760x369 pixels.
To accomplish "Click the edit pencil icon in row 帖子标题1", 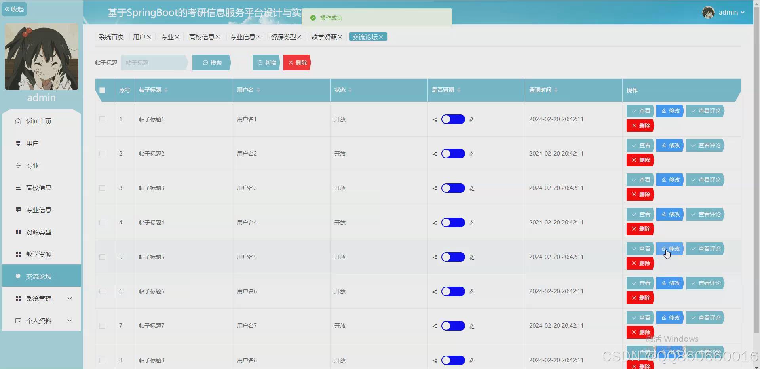I will [472, 120].
